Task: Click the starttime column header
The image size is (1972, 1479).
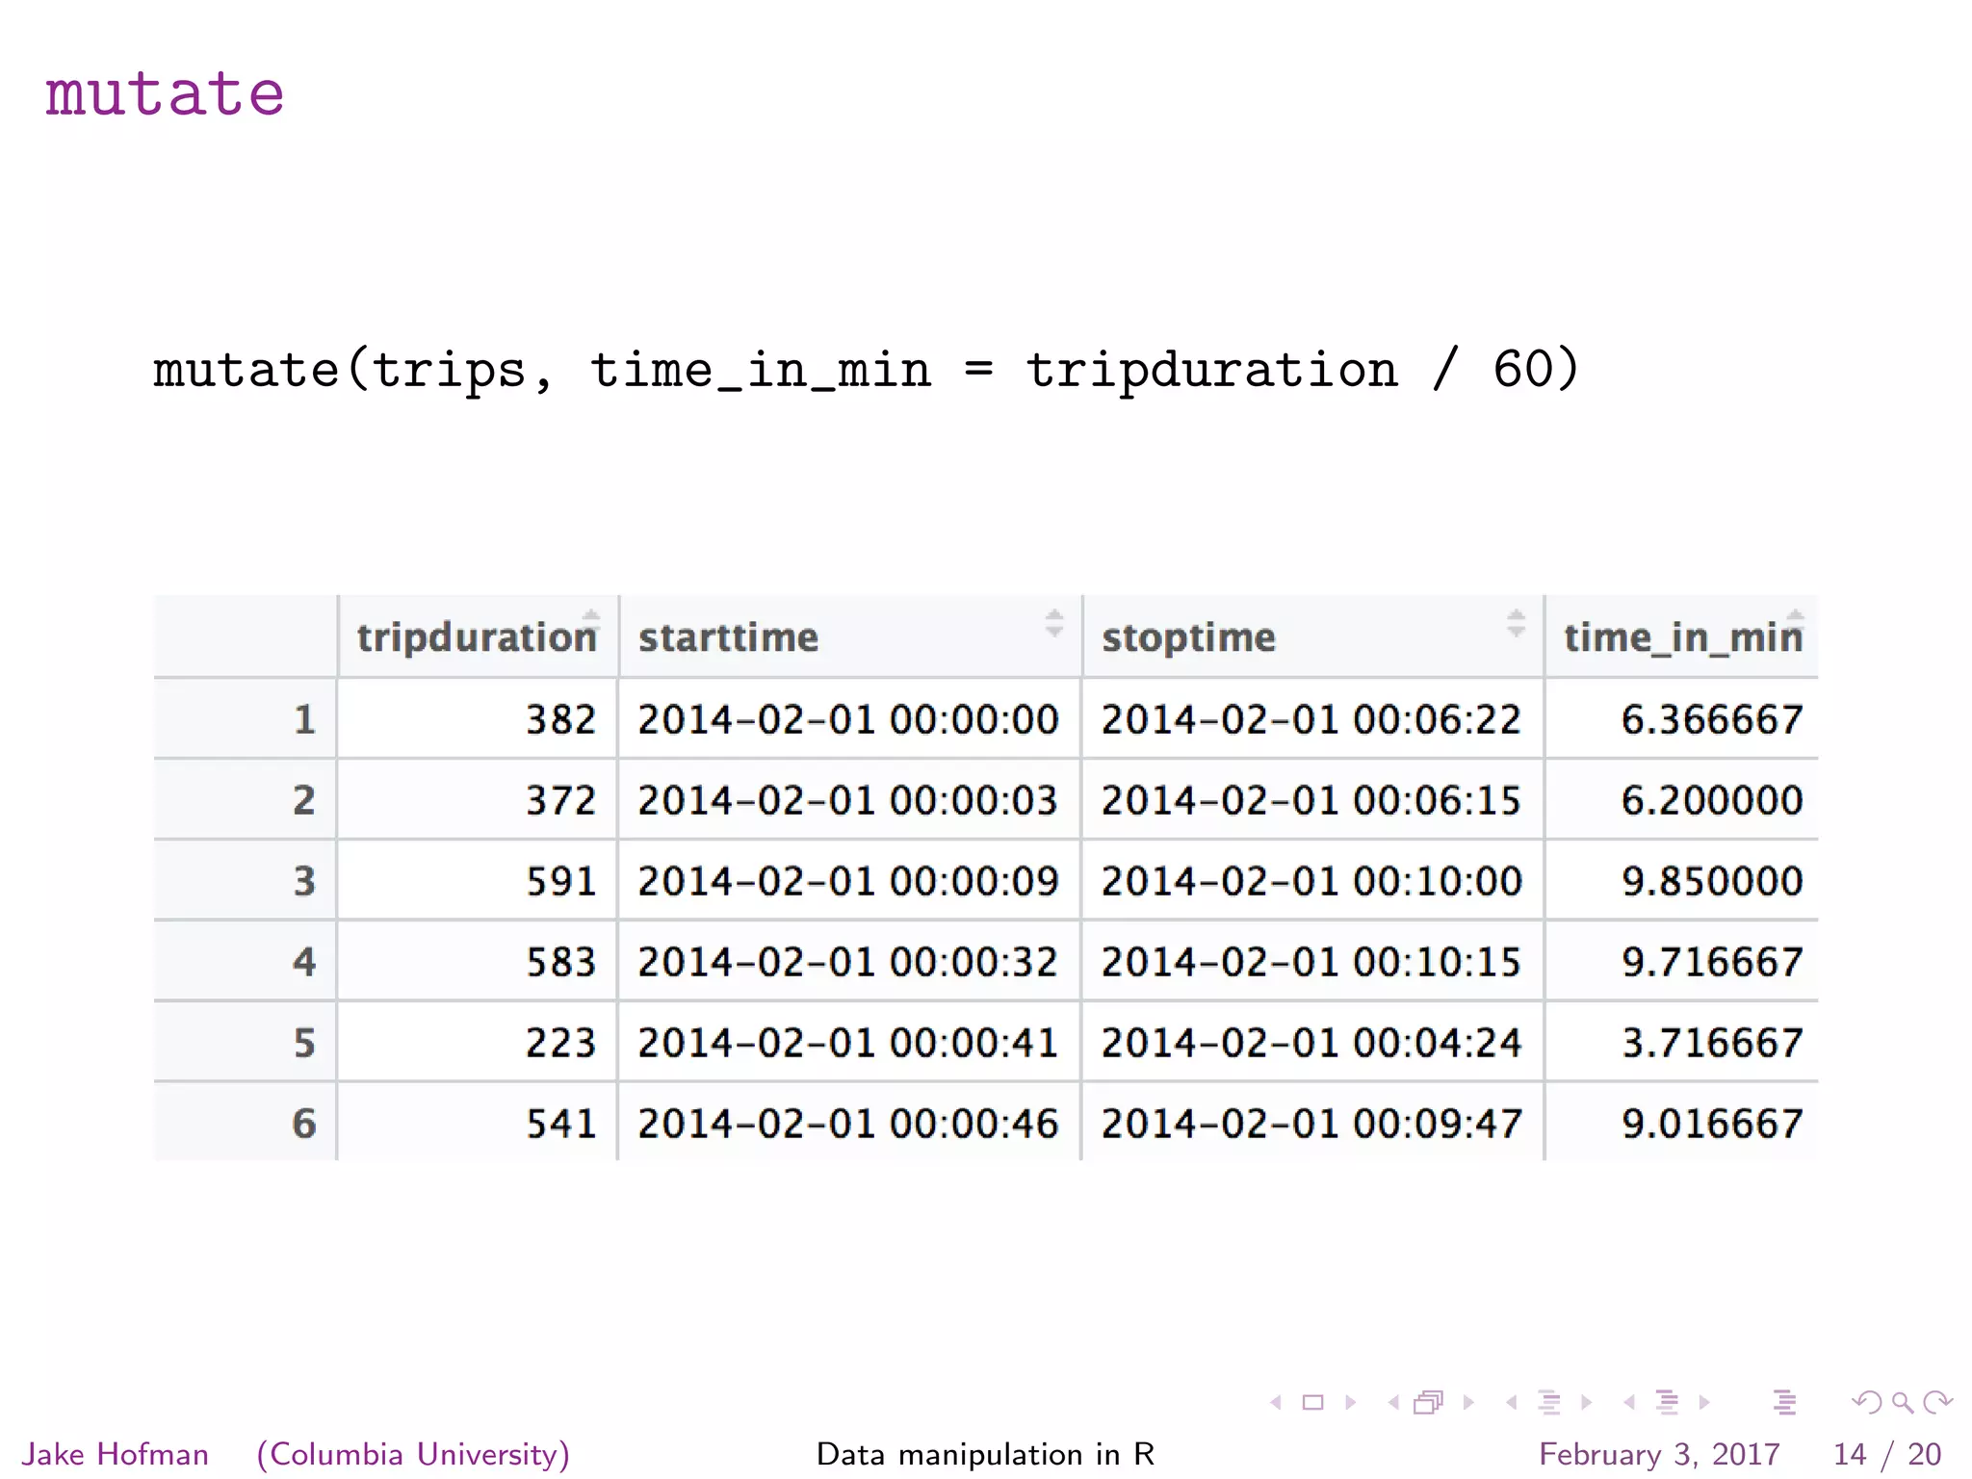Action: coord(850,636)
